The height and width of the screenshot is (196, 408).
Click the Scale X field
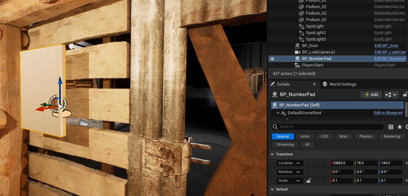click(x=342, y=181)
